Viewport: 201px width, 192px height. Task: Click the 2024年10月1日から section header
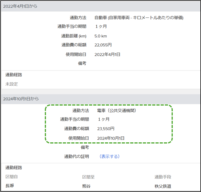click(x=21, y=99)
